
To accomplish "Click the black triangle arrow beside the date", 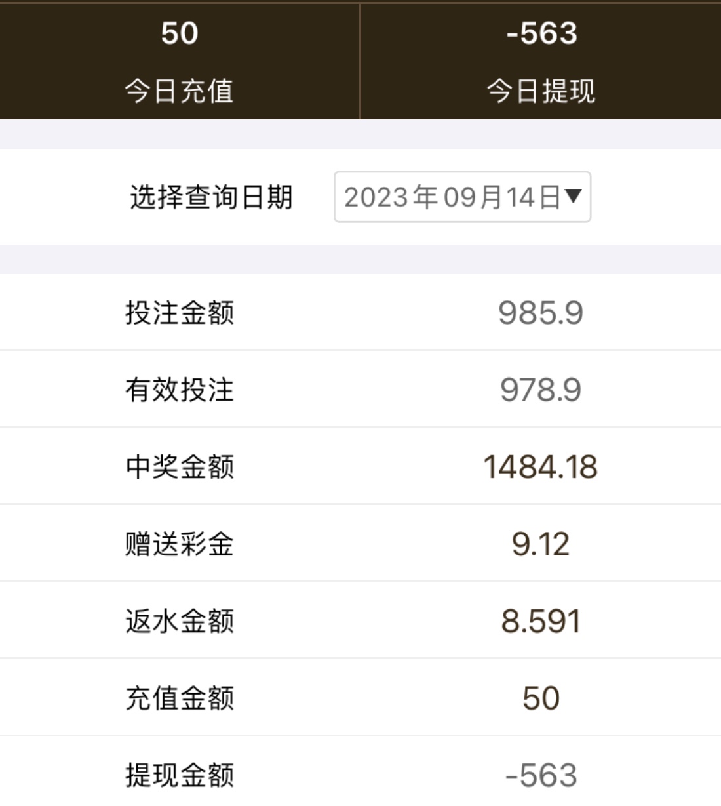I will 573,195.
